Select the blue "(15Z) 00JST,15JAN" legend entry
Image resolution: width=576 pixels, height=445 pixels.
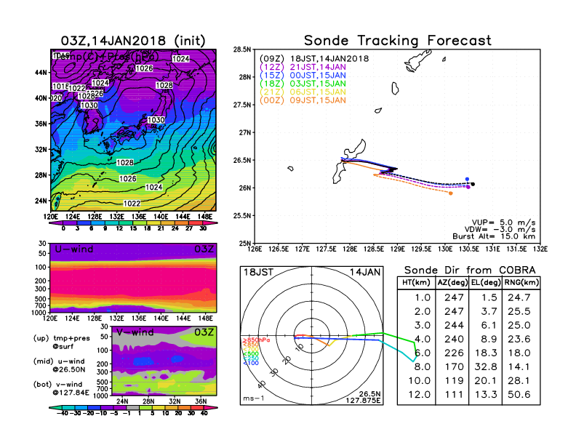pyautogui.click(x=303, y=76)
